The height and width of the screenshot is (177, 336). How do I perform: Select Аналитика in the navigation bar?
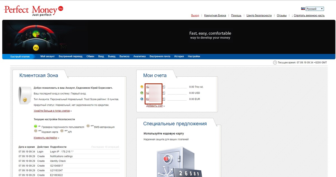139,56
